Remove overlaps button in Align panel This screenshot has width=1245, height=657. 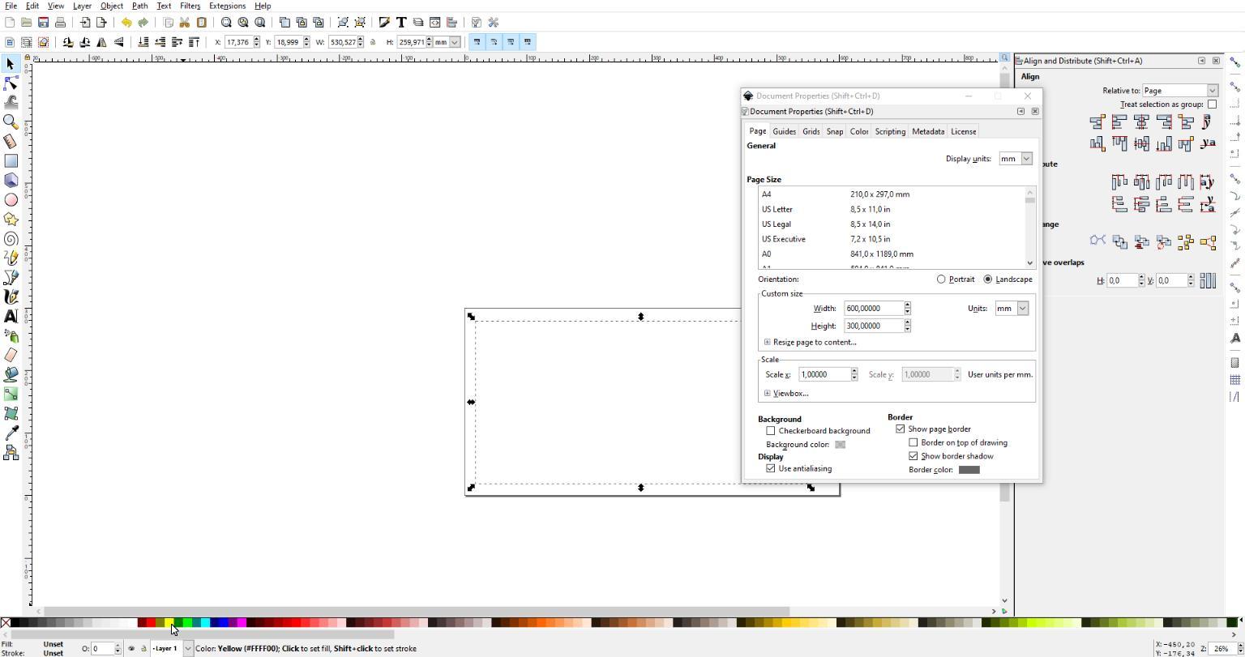pyautogui.click(x=1208, y=280)
